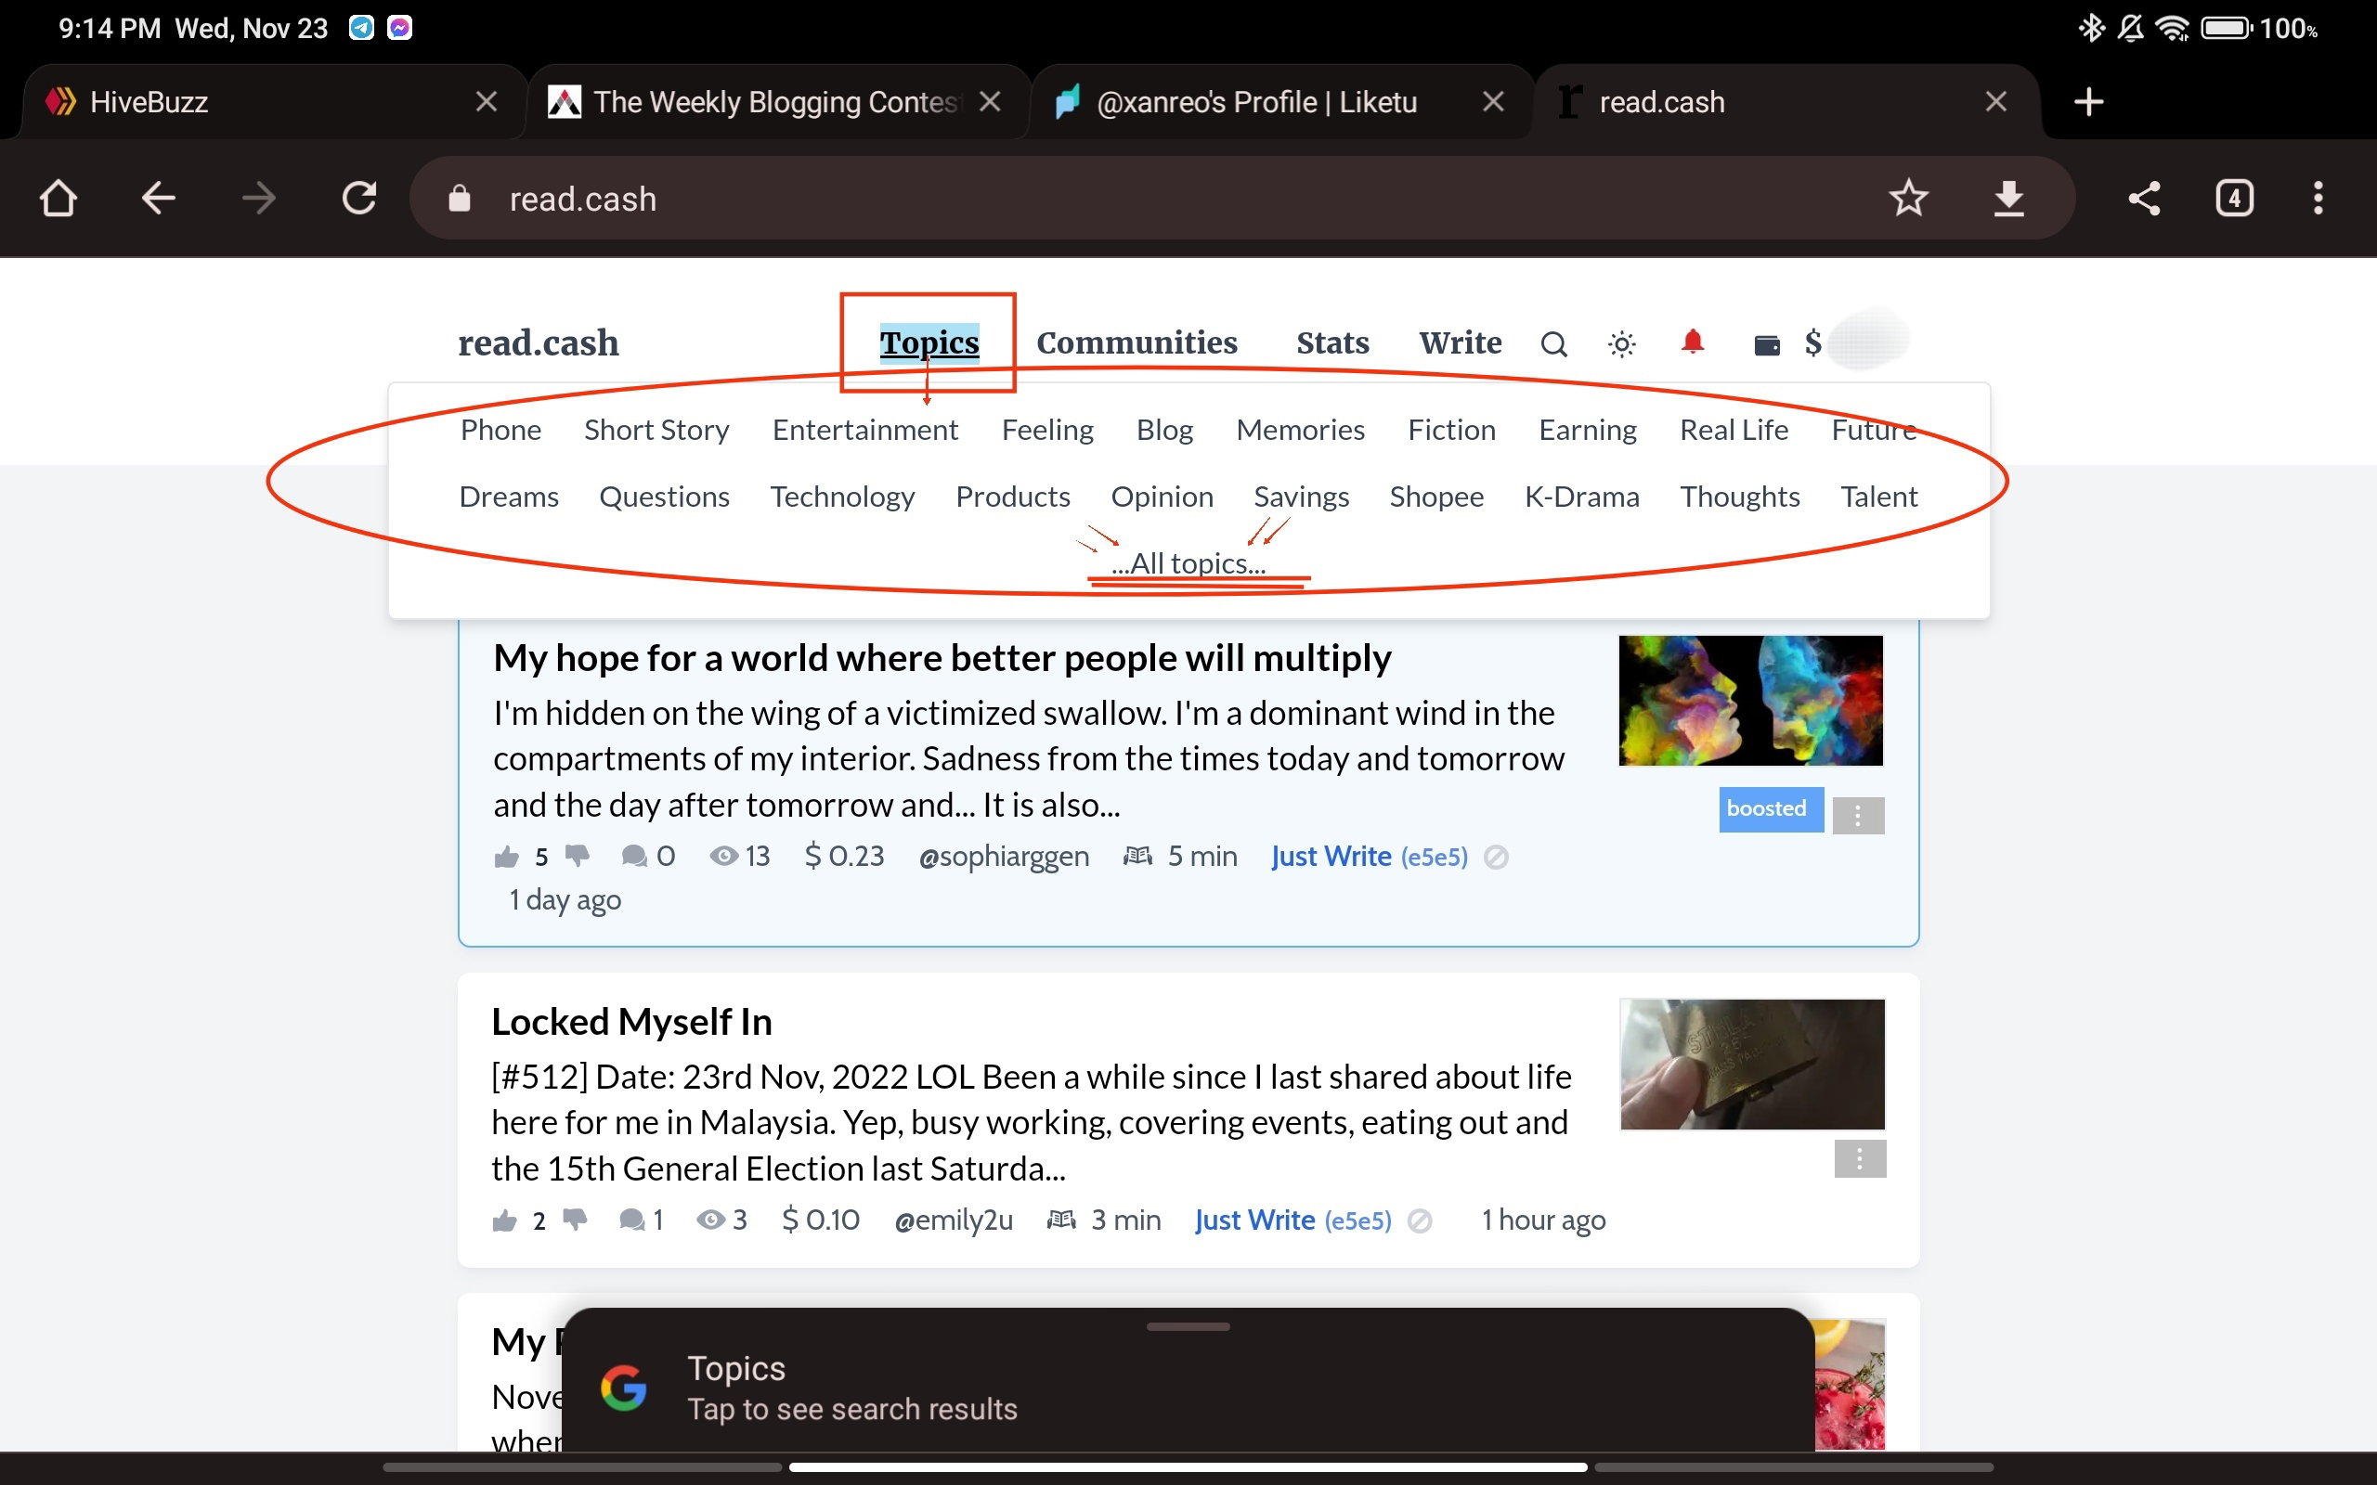Choose the Savings topic

pos(1302,496)
